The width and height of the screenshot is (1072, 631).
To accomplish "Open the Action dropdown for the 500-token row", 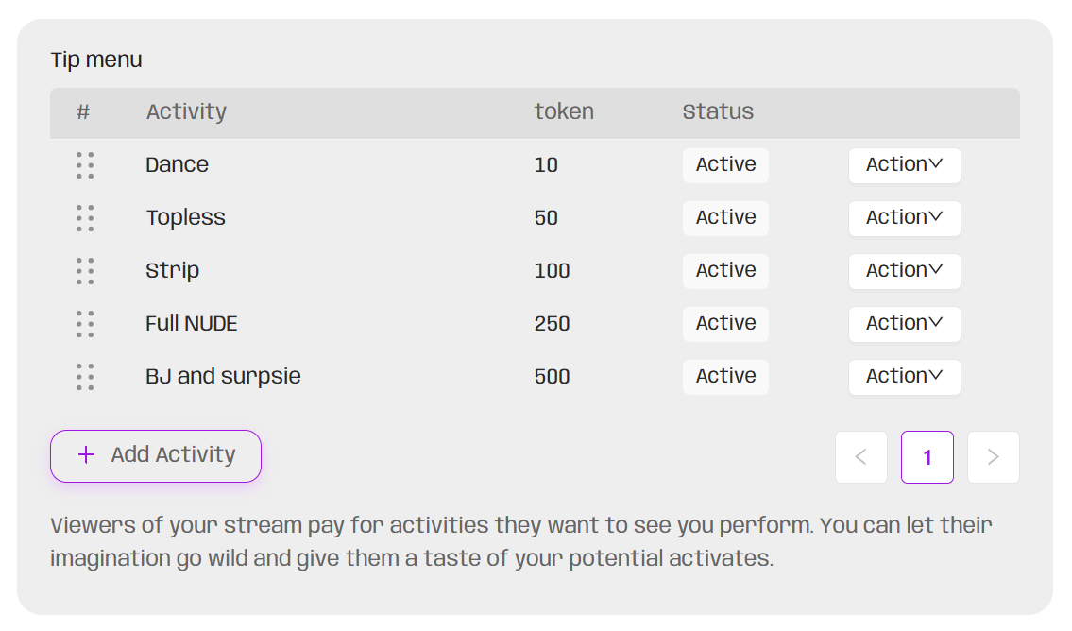I will point(904,377).
